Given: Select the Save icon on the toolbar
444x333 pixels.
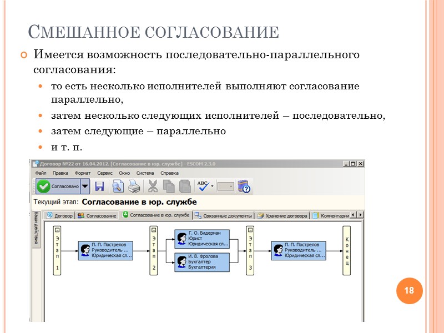Looking at the screenshot, I should [x=100, y=186].
